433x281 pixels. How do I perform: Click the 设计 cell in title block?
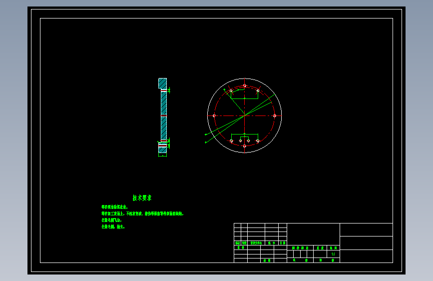coord(241,247)
